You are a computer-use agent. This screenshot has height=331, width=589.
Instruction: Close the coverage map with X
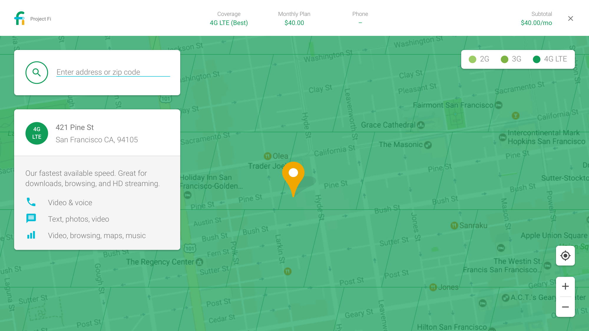point(570,19)
